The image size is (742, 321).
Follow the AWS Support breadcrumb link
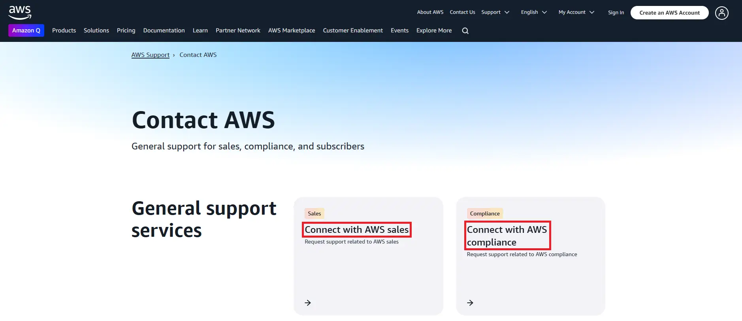pyautogui.click(x=151, y=55)
